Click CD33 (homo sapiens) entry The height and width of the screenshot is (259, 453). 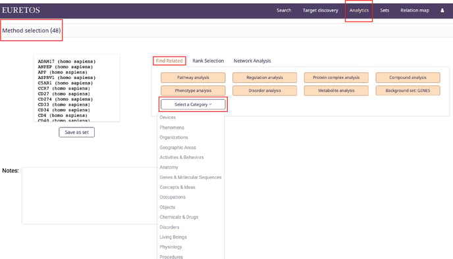tap(64, 105)
